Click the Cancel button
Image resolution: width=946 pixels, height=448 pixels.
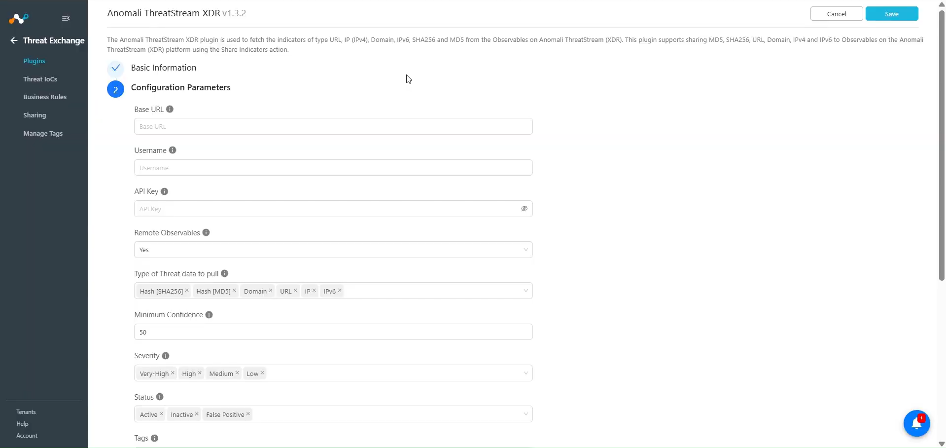click(837, 14)
